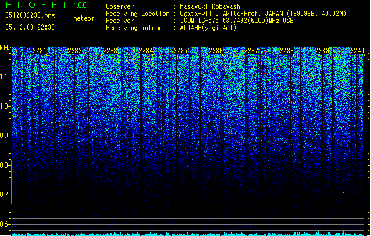Click the 2233 time marker

(110, 51)
